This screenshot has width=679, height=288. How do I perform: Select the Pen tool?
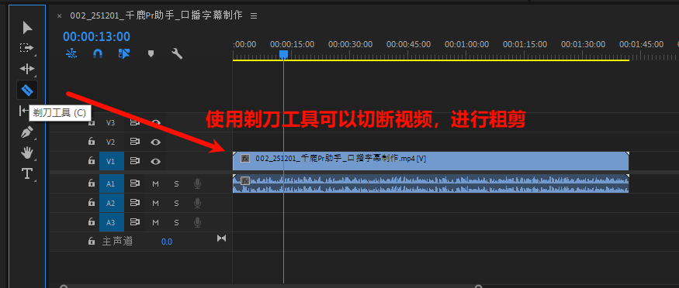click(27, 132)
